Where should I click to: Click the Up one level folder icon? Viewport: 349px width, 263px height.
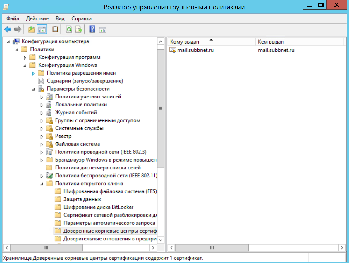pos(31,29)
